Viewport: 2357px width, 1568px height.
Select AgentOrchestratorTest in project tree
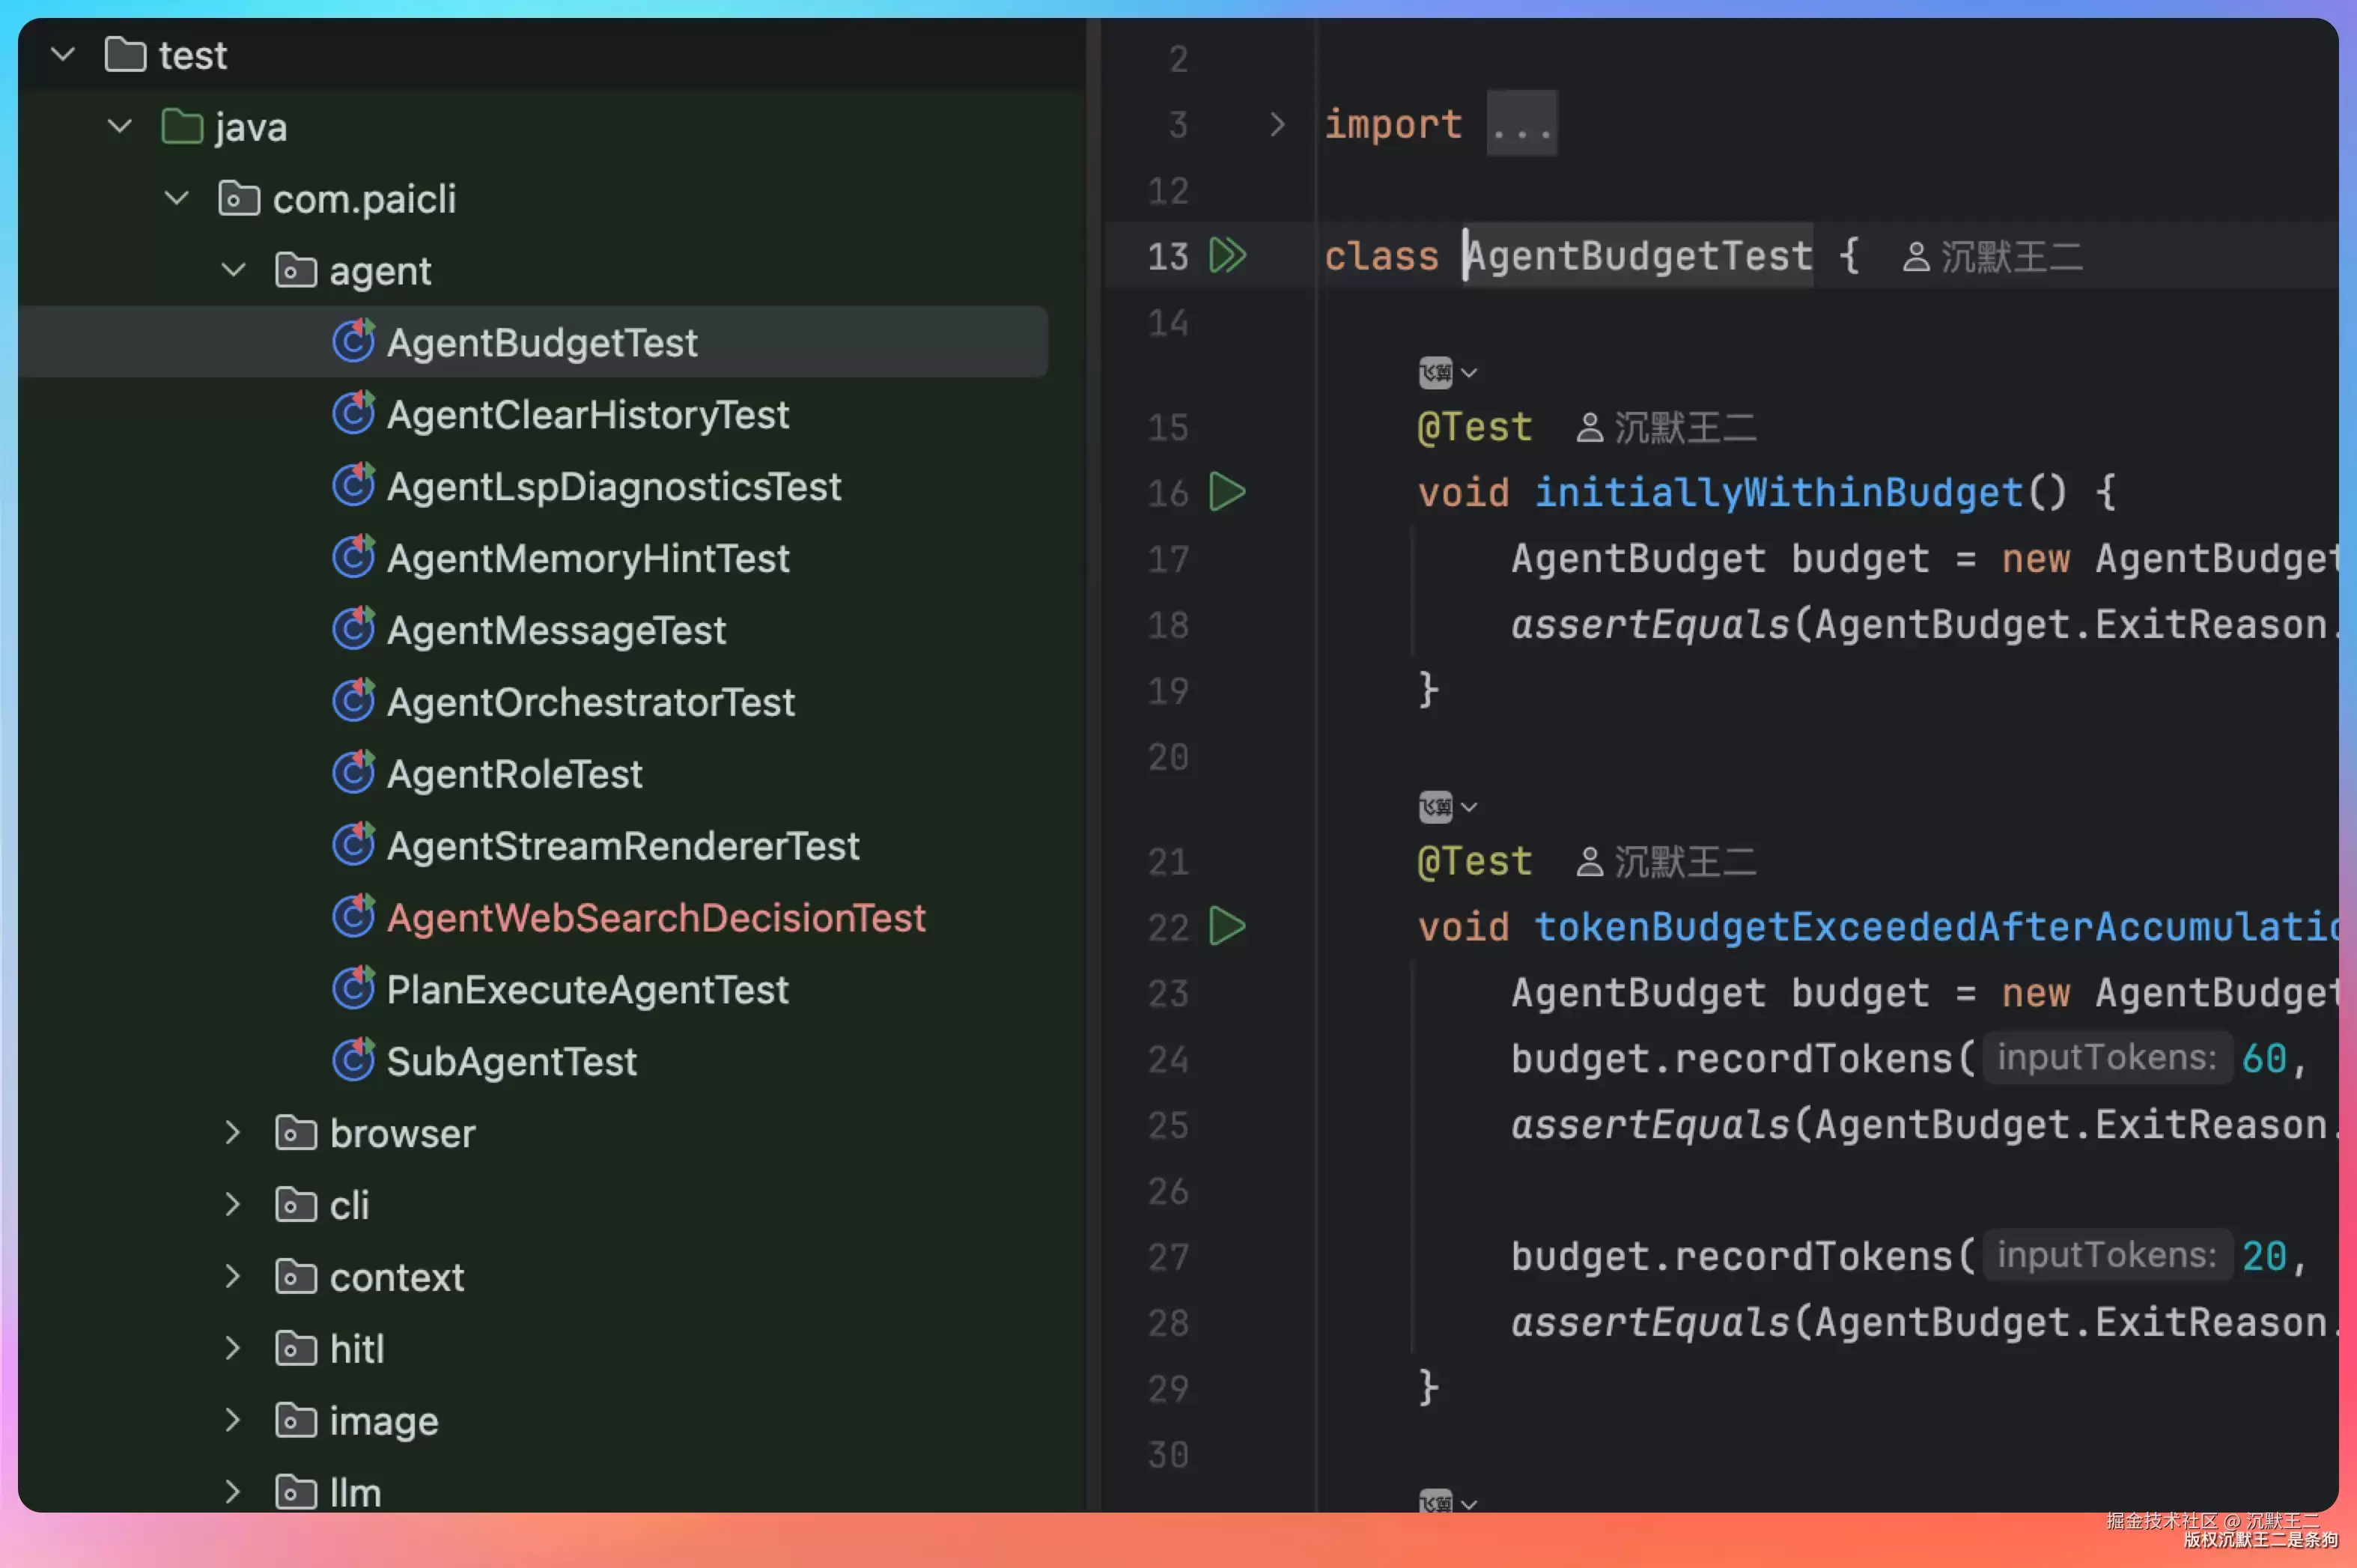coord(591,702)
